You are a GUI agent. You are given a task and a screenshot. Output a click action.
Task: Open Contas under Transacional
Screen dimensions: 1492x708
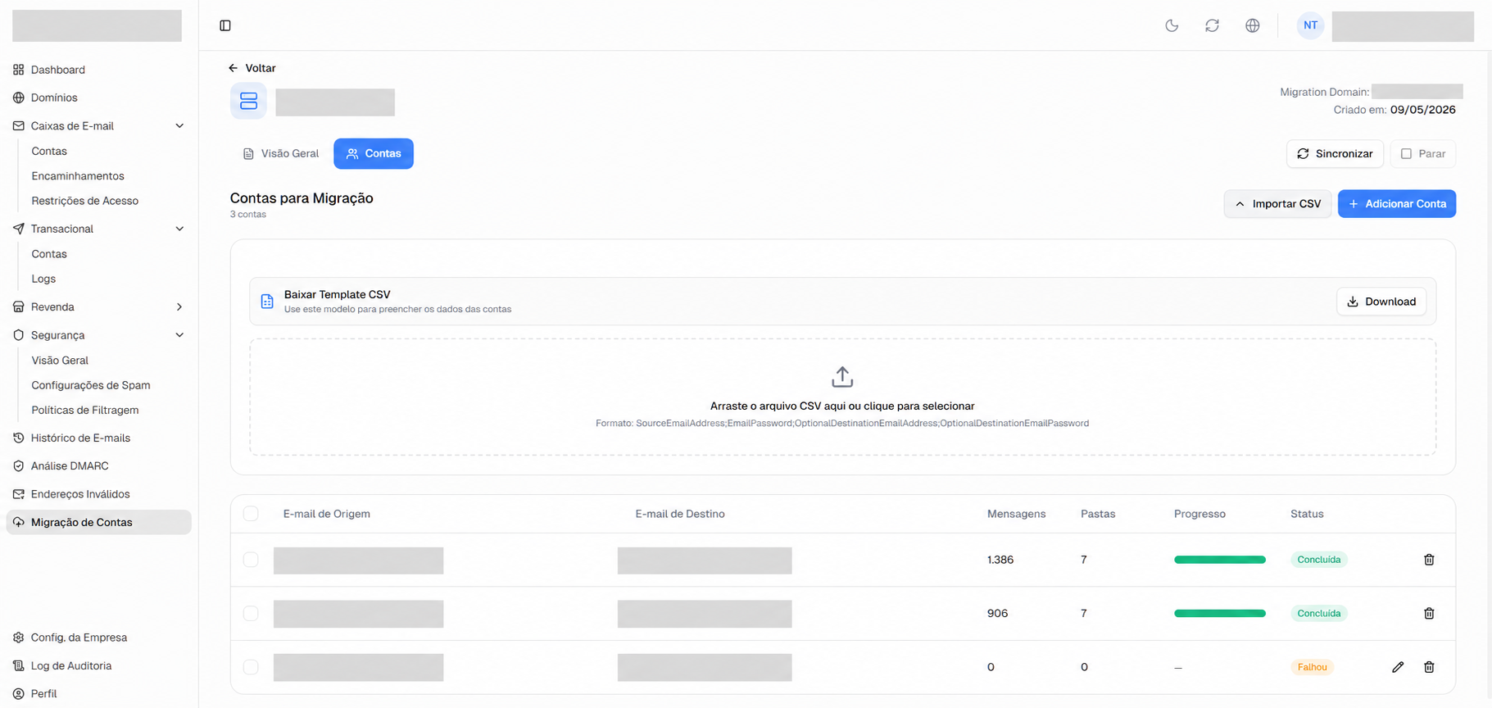pyautogui.click(x=49, y=254)
